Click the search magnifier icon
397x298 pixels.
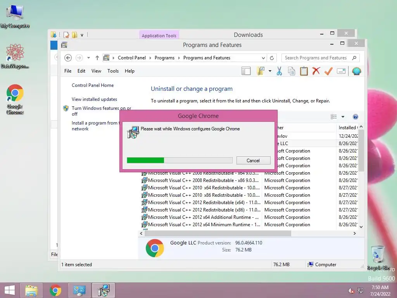point(354,58)
